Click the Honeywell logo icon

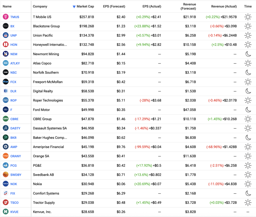click(6, 44)
